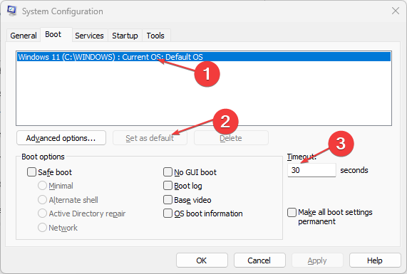The width and height of the screenshot is (407, 274).
Task: Open the Services tab
Action: [x=89, y=36]
